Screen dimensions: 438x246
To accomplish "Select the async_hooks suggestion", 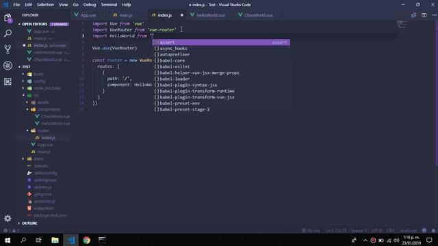I will (221, 49).
